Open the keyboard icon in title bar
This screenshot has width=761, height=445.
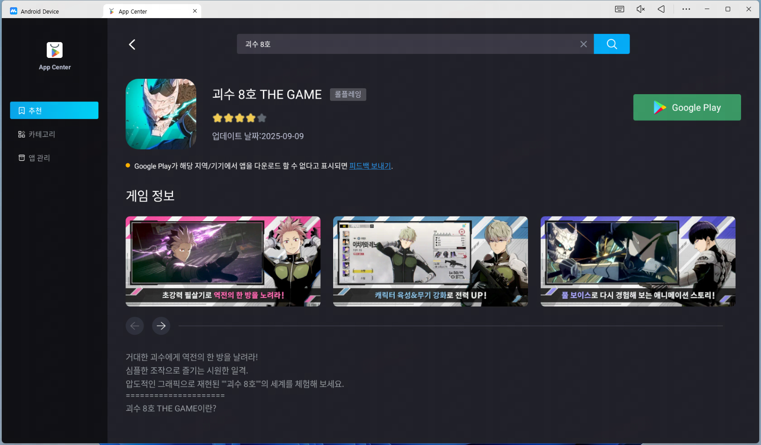click(x=620, y=9)
